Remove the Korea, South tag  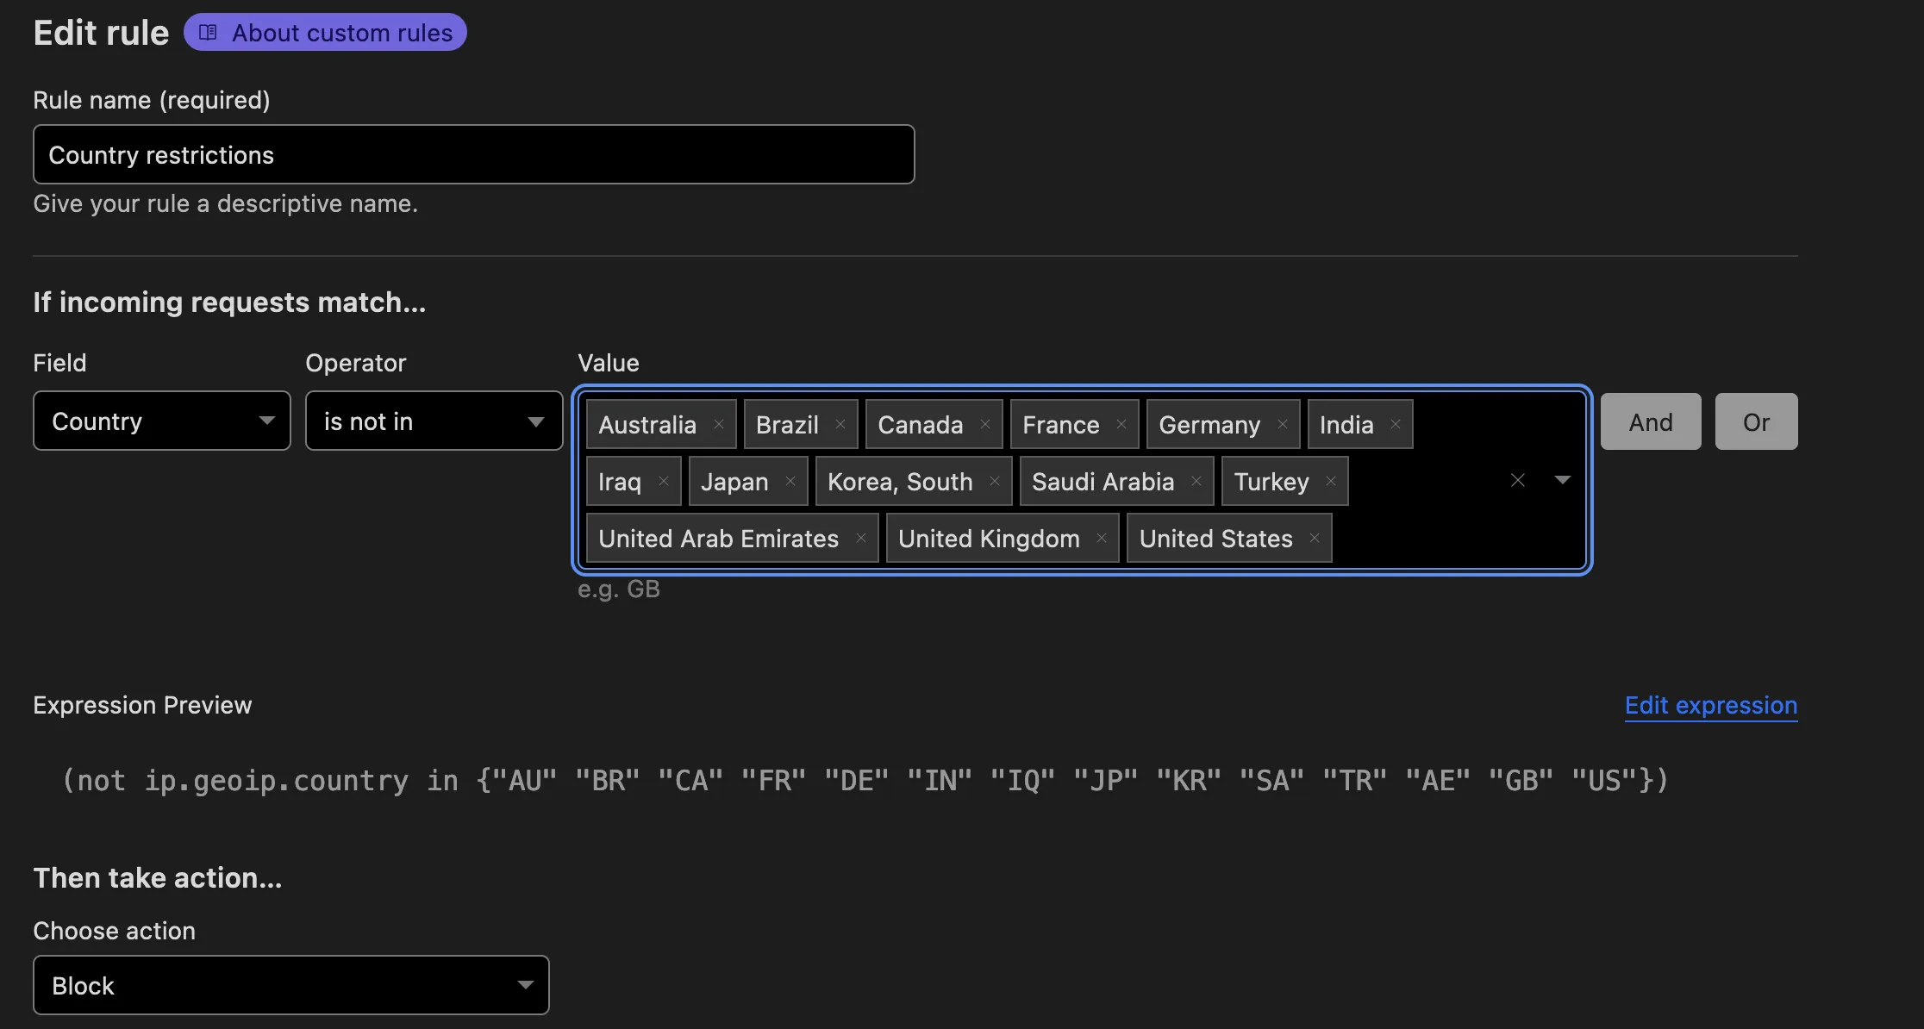[995, 481]
